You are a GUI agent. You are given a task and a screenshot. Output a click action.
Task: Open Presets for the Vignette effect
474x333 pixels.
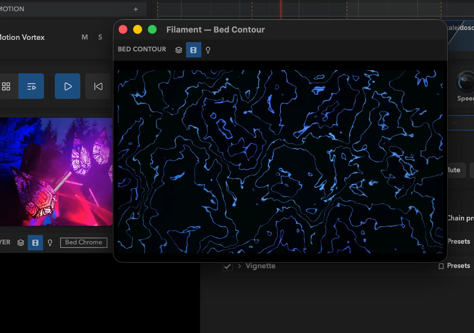[x=458, y=266]
